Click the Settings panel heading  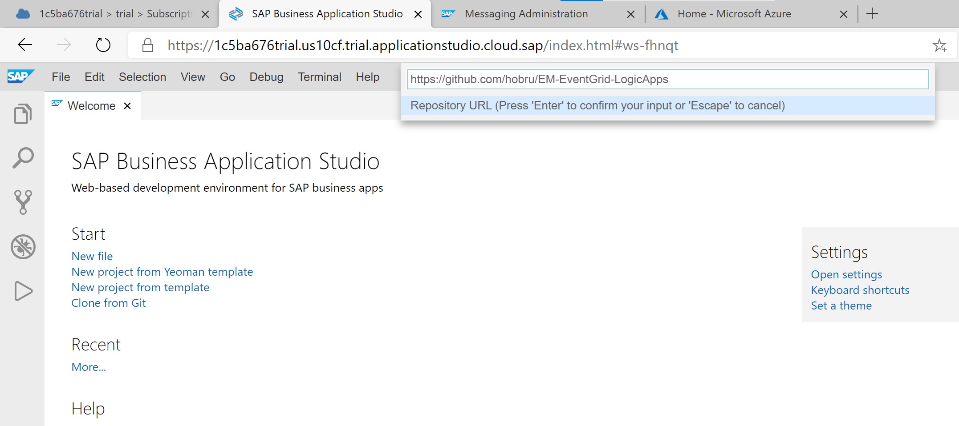click(839, 252)
